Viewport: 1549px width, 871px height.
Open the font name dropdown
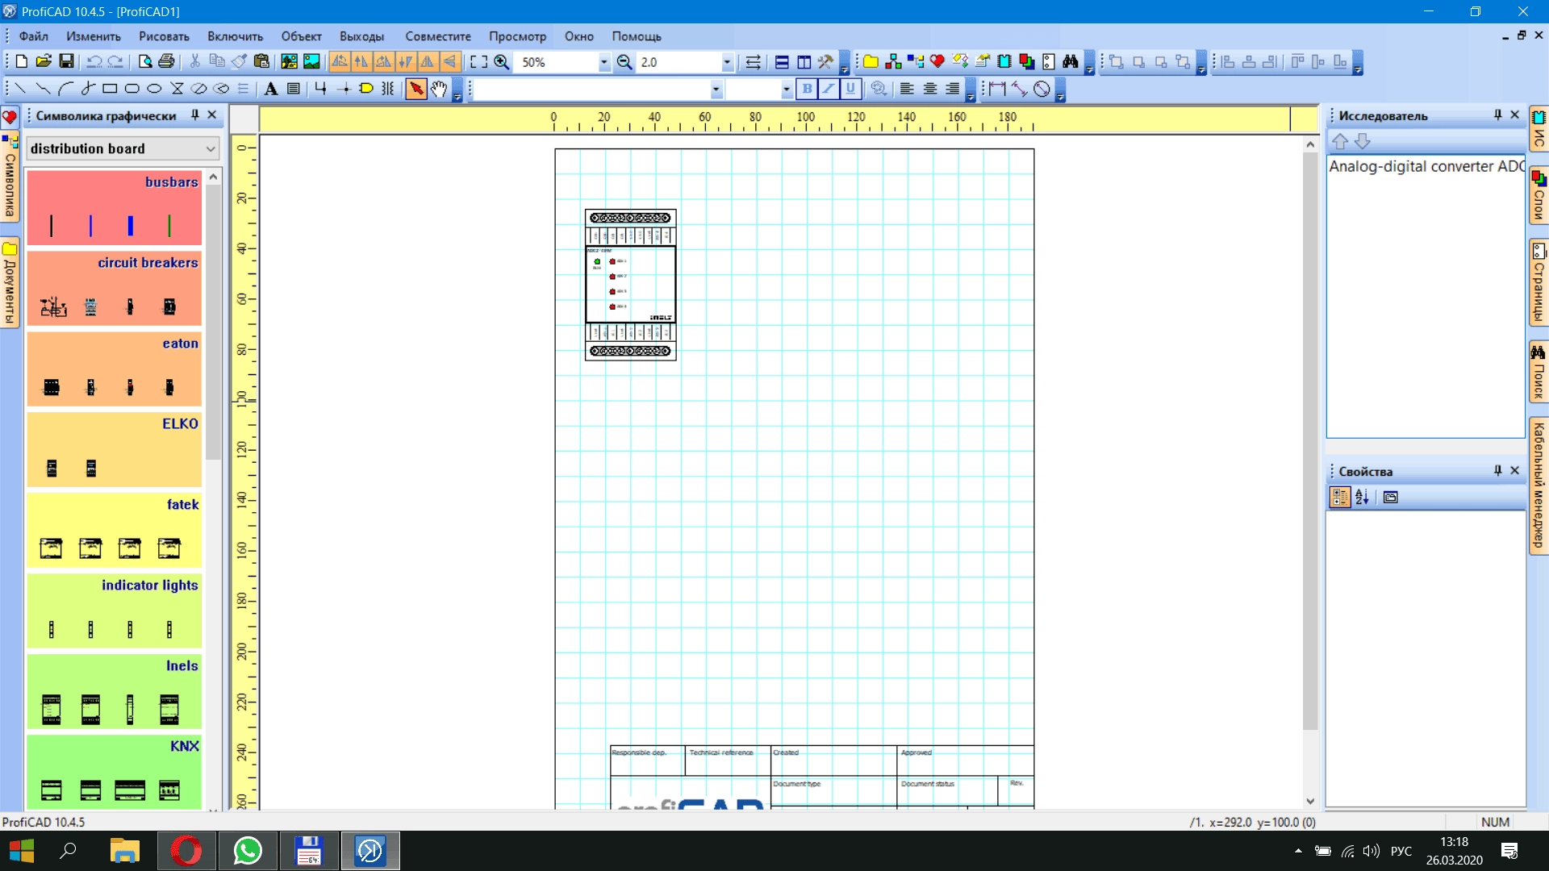coord(716,89)
